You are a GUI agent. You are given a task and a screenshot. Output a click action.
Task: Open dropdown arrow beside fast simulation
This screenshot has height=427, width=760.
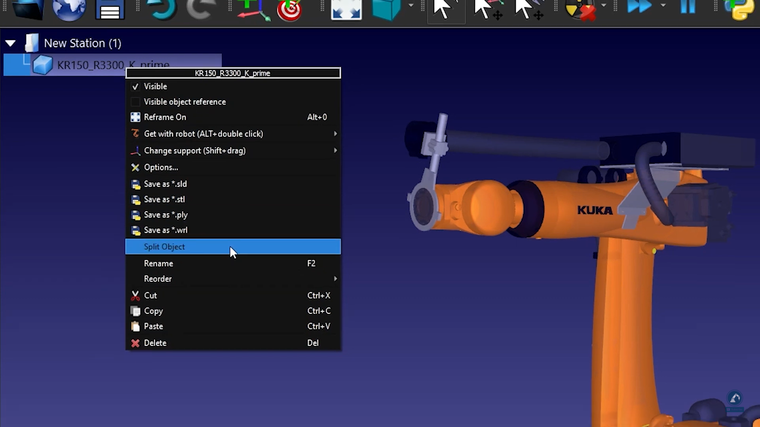pos(663,6)
